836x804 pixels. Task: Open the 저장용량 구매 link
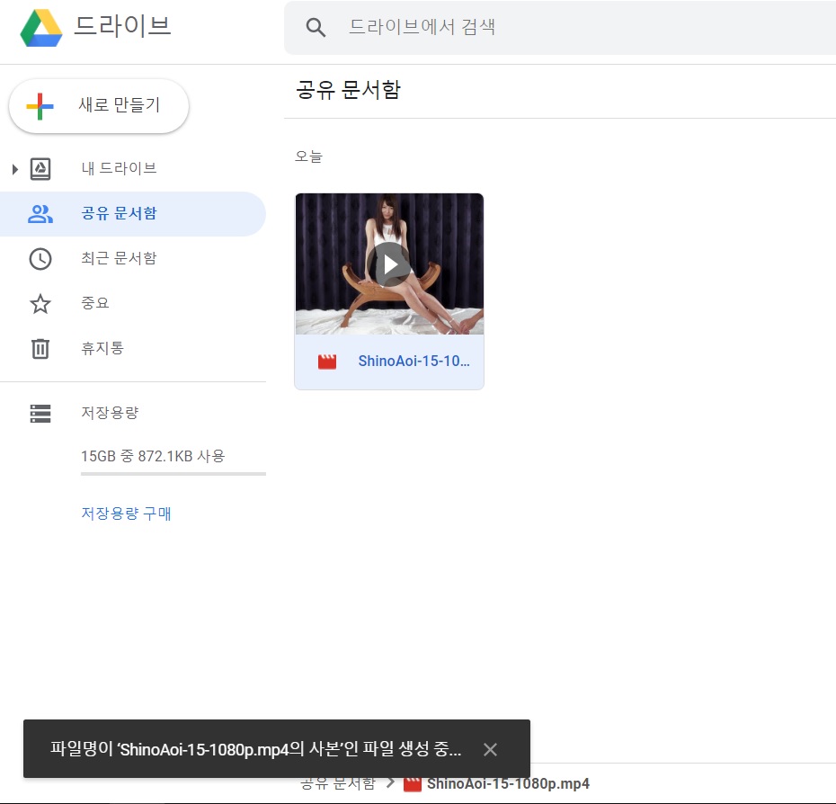(127, 514)
